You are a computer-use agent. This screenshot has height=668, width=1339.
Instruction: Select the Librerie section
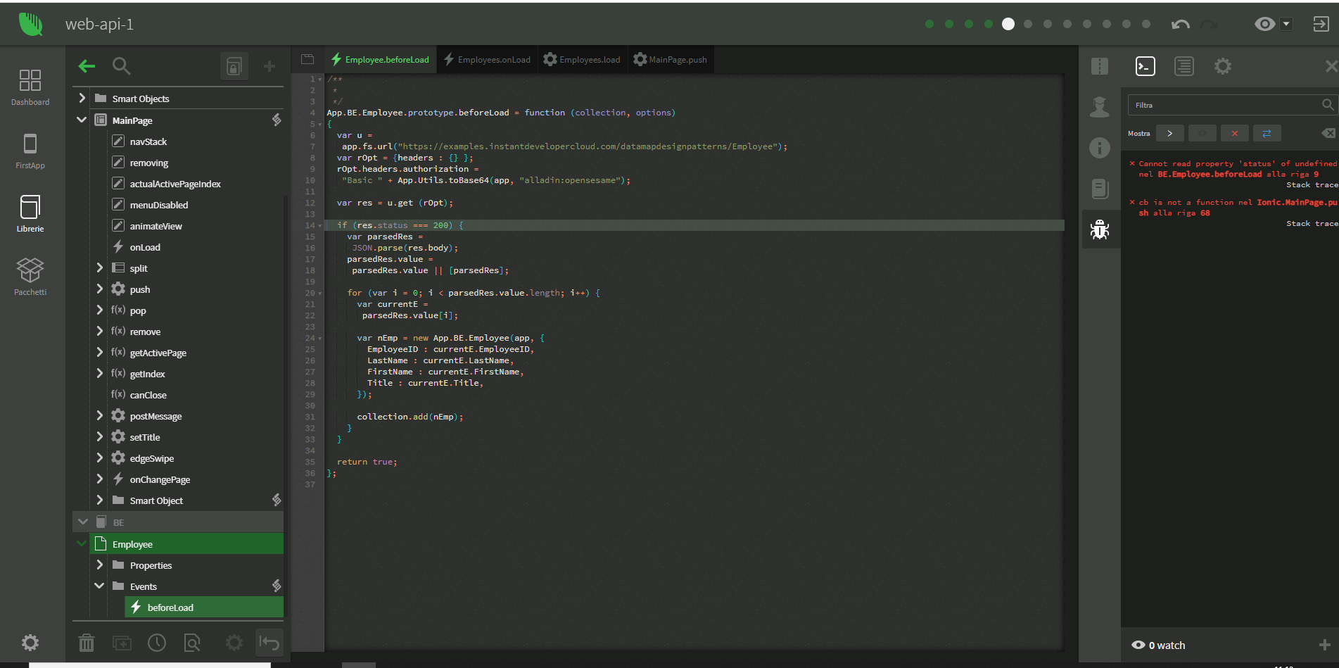(x=30, y=214)
